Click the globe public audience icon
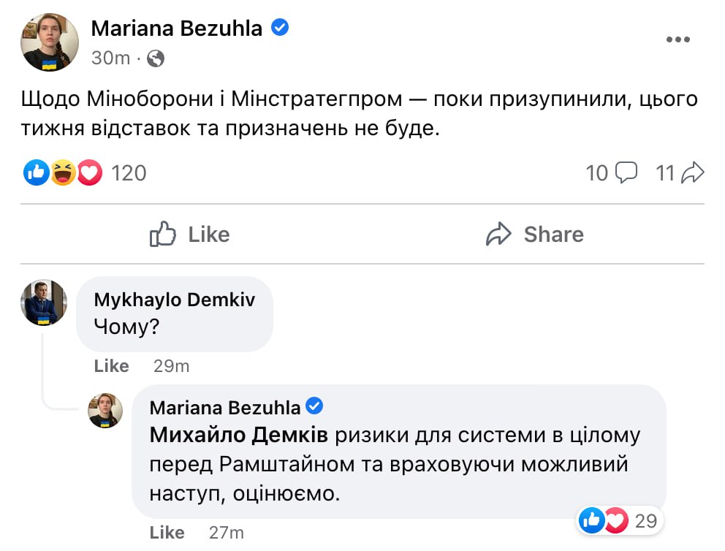 pyautogui.click(x=156, y=58)
